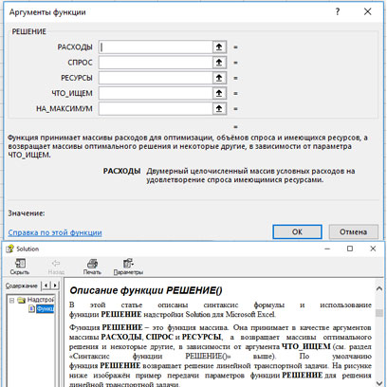This screenshot has width=387, height=387.
Task: Collapse the РЕСУРСЫ range selector arrow
Action: (219, 78)
